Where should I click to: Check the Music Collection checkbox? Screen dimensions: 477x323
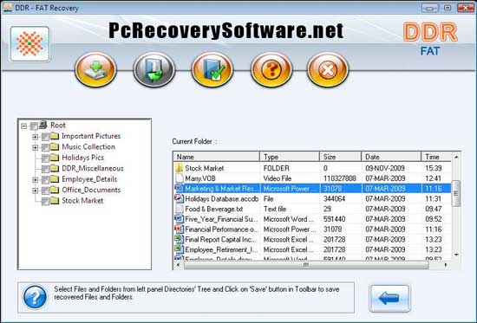[45, 148]
